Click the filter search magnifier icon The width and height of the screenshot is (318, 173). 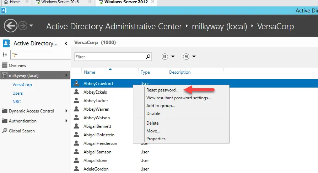coord(148,57)
